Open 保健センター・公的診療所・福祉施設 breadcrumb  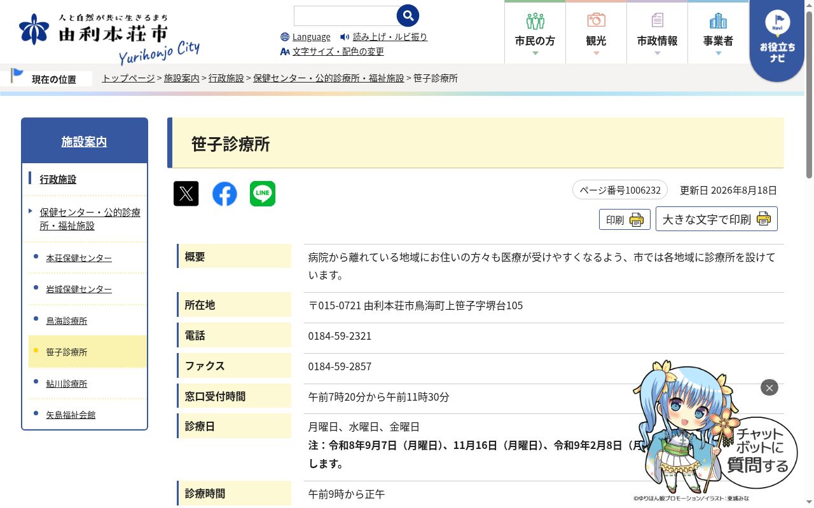[x=328, y=78]
